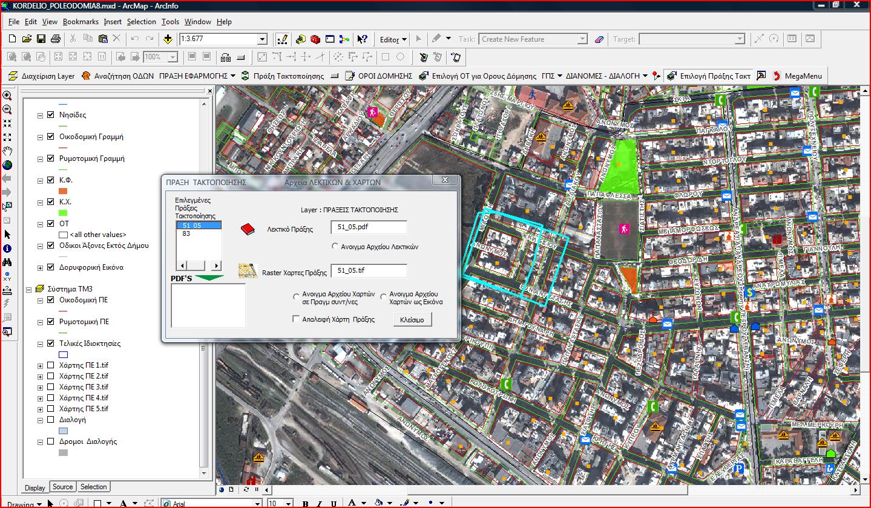The image size is (871, 508).
Task: Open the Command Line window icon
Action: [x=330, y=39]
